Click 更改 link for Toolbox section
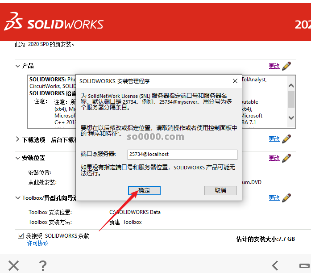Screen dimensions: 311x273 pyautogui.click(x=274, y=197)
